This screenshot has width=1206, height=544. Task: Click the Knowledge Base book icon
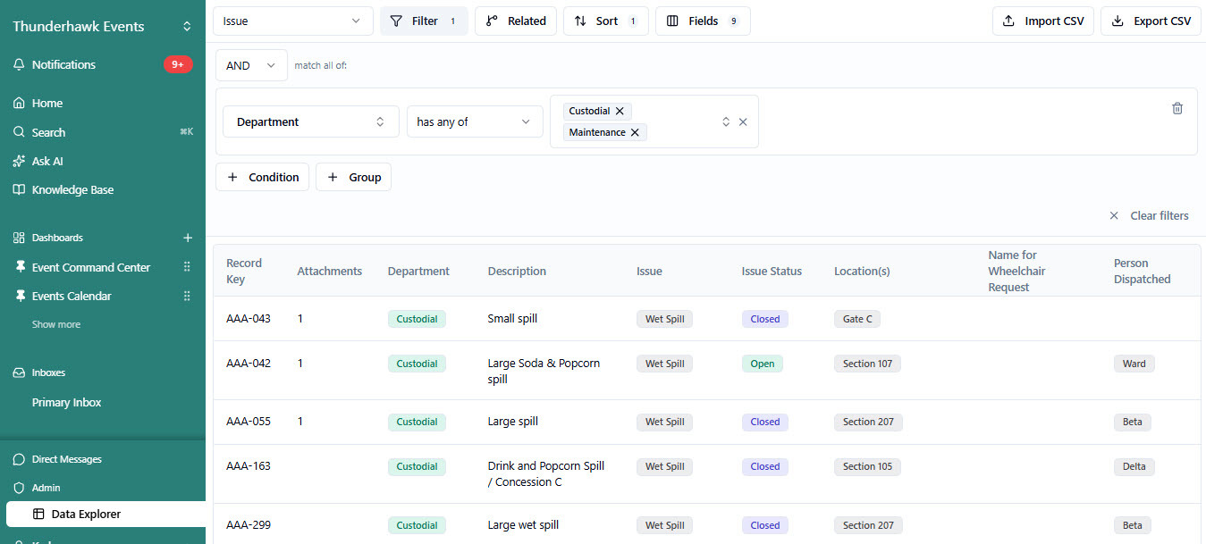(x=19, y=189)
